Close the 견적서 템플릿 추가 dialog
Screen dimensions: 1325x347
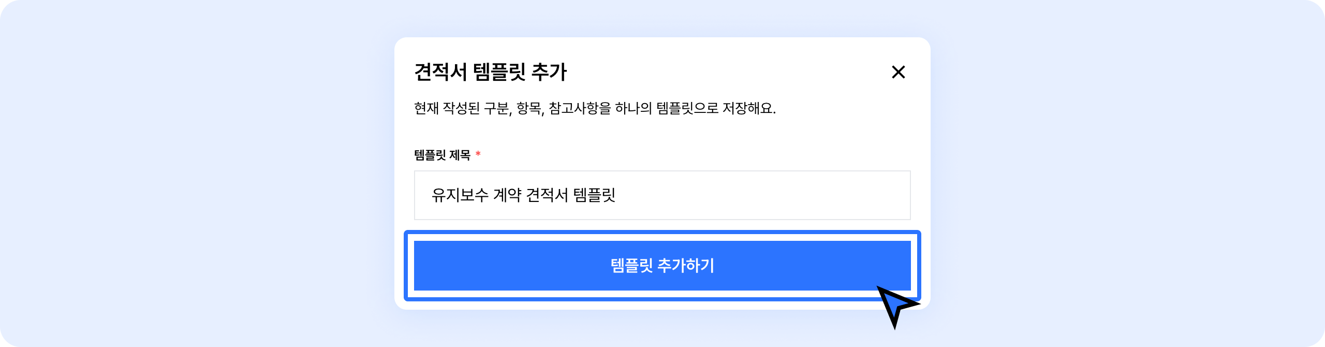898,72
